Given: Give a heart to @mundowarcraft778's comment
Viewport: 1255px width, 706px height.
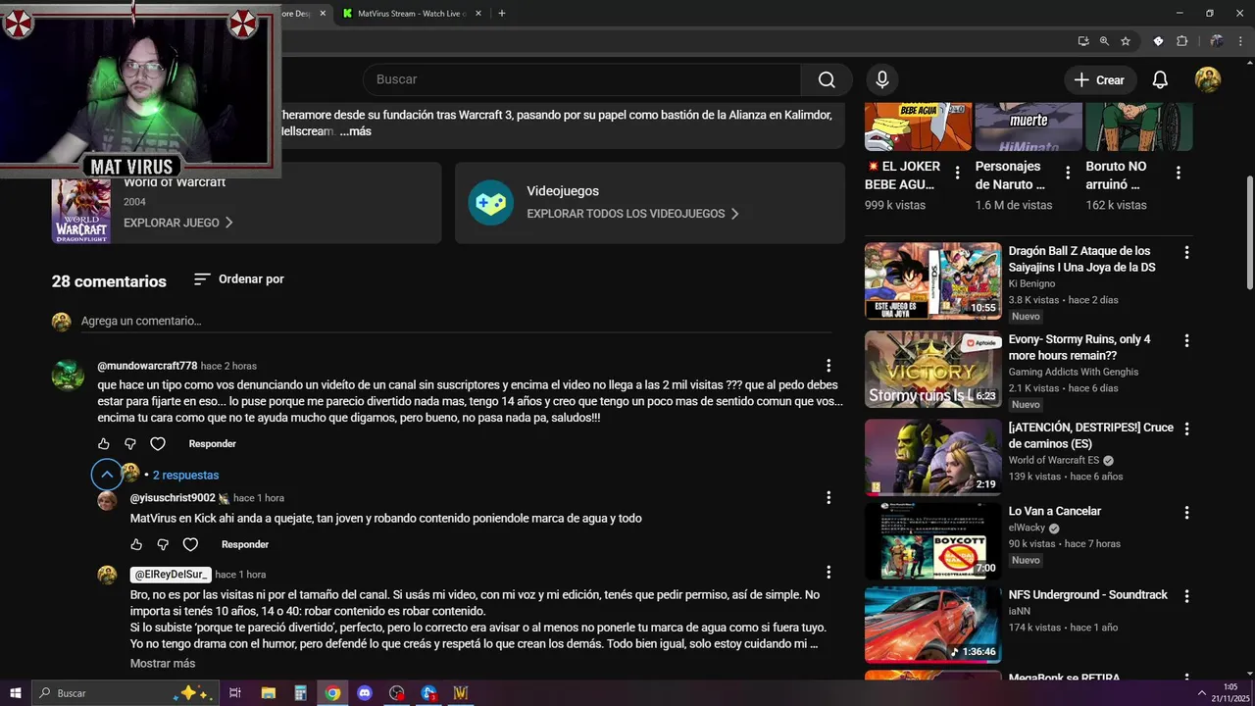Looking at the screenshot, I should coord(158,444).
